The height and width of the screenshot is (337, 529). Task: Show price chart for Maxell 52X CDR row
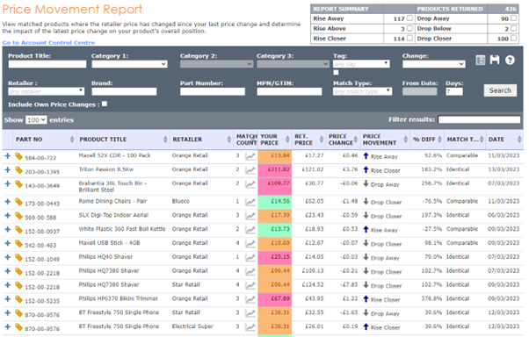click(x=250, y=156)
